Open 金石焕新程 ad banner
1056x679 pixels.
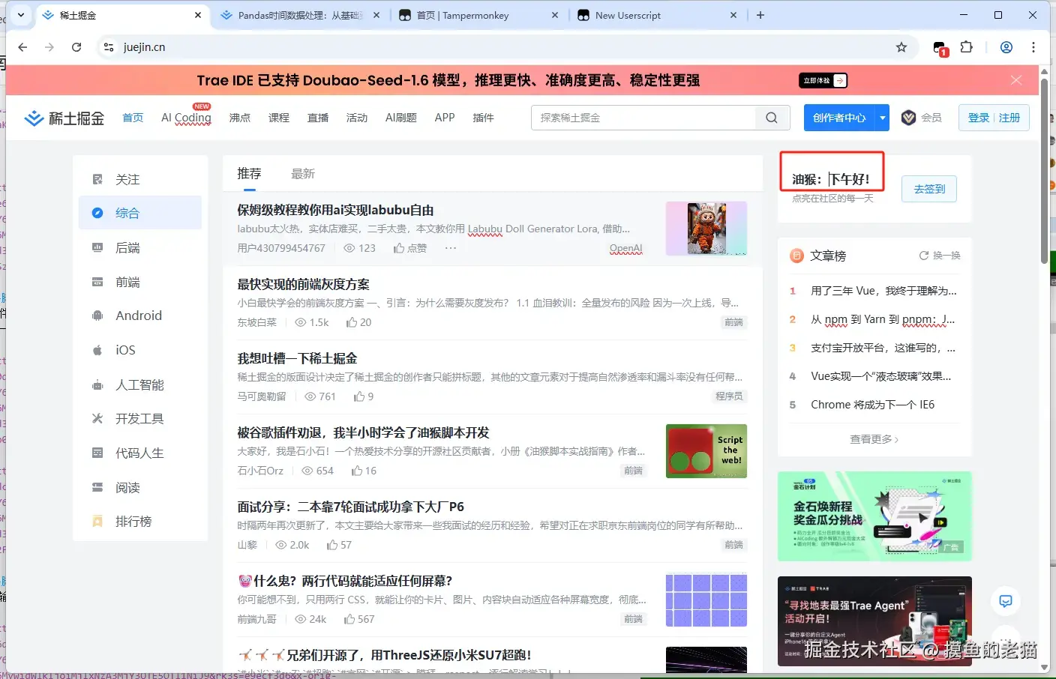point(874,516)
